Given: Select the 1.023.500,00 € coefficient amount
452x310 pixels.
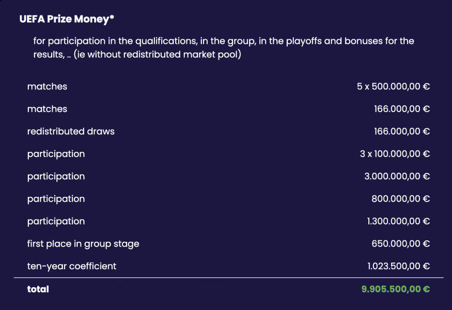Looking at the screenshot, I should click(x=398, y=266).
